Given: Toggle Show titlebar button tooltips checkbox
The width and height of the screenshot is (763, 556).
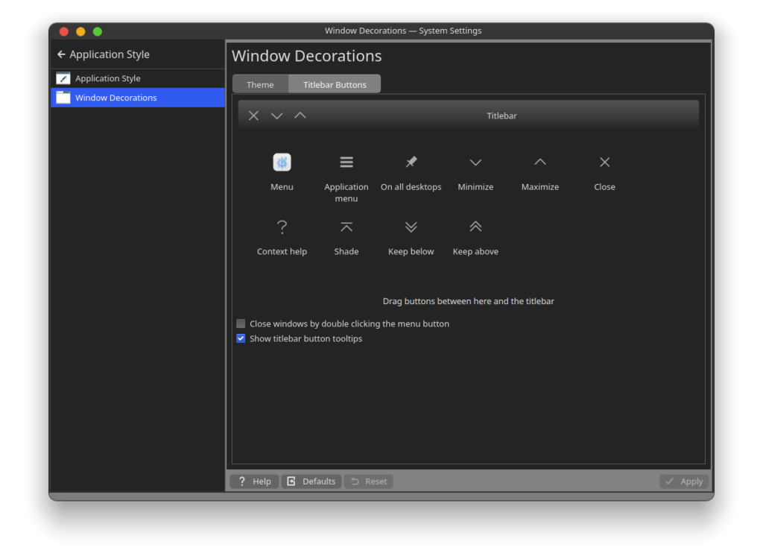Looking at the screenshot, I should (x=241, y=338).
